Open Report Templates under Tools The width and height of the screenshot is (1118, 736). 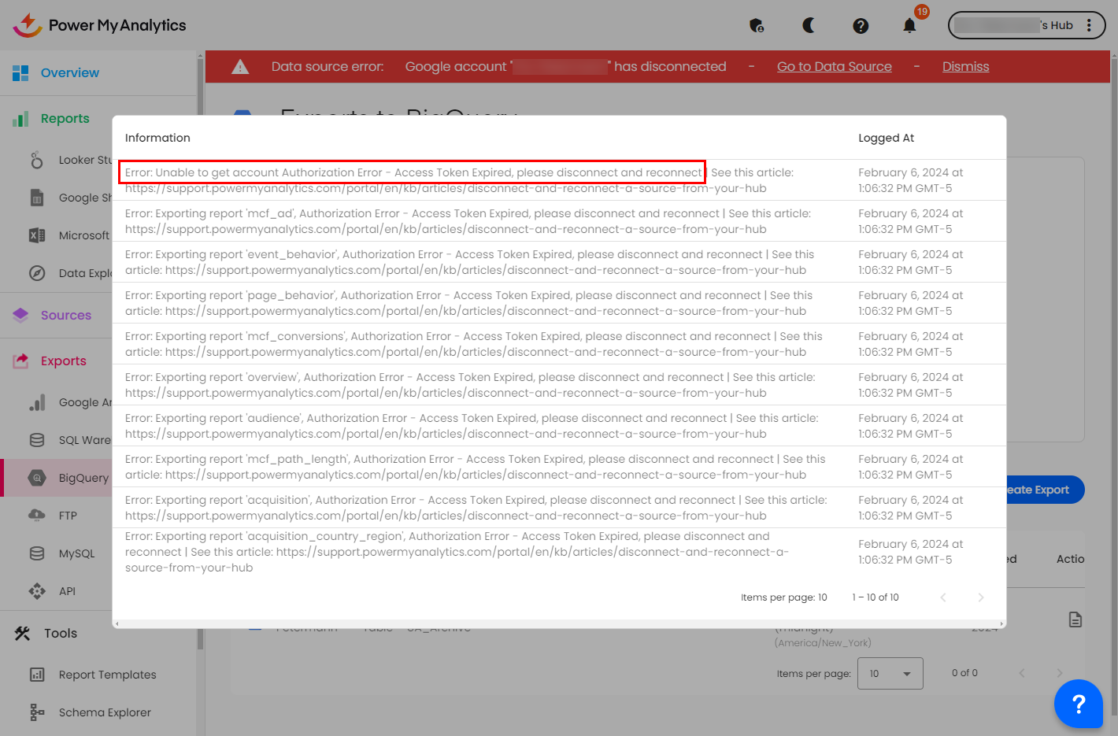click(107, 675)
